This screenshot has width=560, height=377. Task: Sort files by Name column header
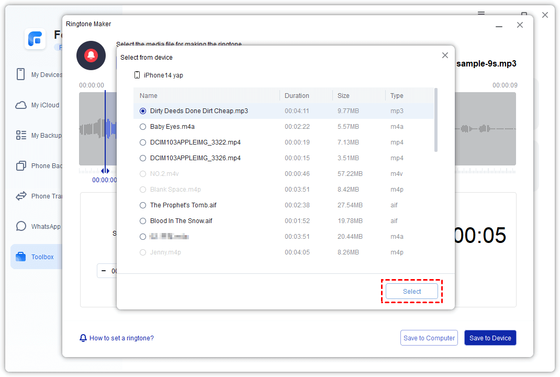(x=149, y=96)
